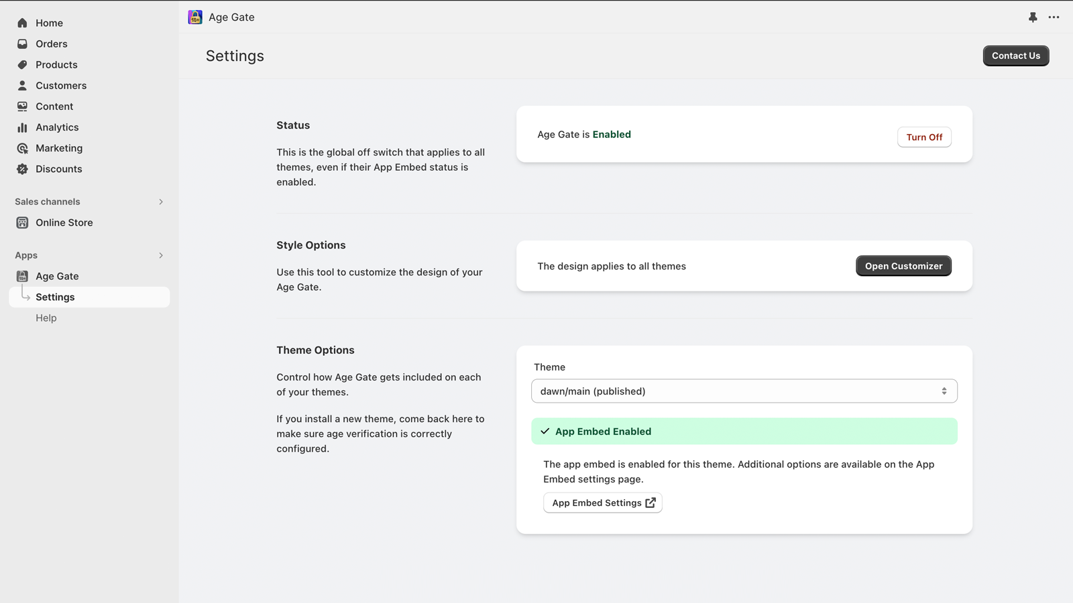Click the Home icon in sidebar
Viewport: 1073px width, 603px height.
pos(22,22)
